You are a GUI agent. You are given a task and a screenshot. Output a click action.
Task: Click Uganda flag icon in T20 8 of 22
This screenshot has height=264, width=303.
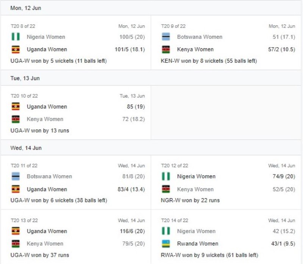pos(16,49)
